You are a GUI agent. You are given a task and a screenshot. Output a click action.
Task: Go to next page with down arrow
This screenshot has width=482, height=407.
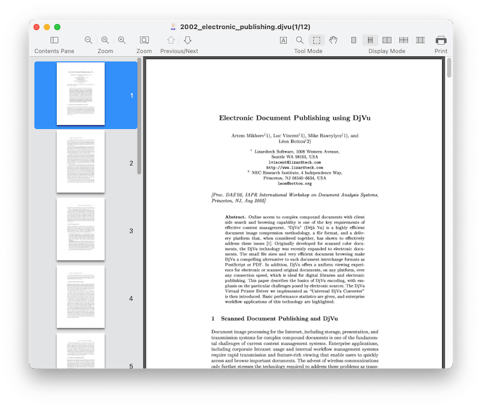[x=187, y=40]
